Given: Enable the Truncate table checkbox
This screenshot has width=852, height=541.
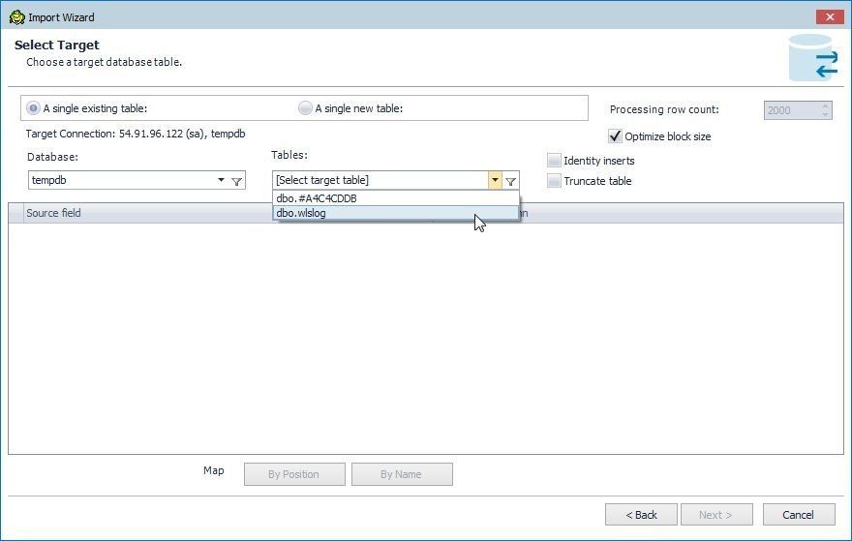Looking at the screenshot, I should [x=554, y=180].
